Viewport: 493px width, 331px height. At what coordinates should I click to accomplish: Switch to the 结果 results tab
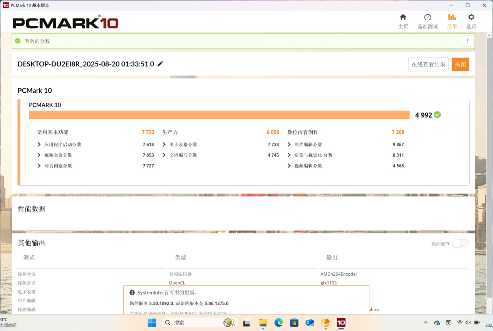[x=452, y=22]
